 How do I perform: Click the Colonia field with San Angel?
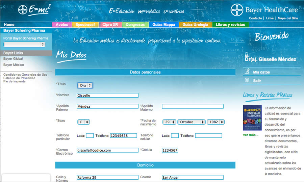193,177
